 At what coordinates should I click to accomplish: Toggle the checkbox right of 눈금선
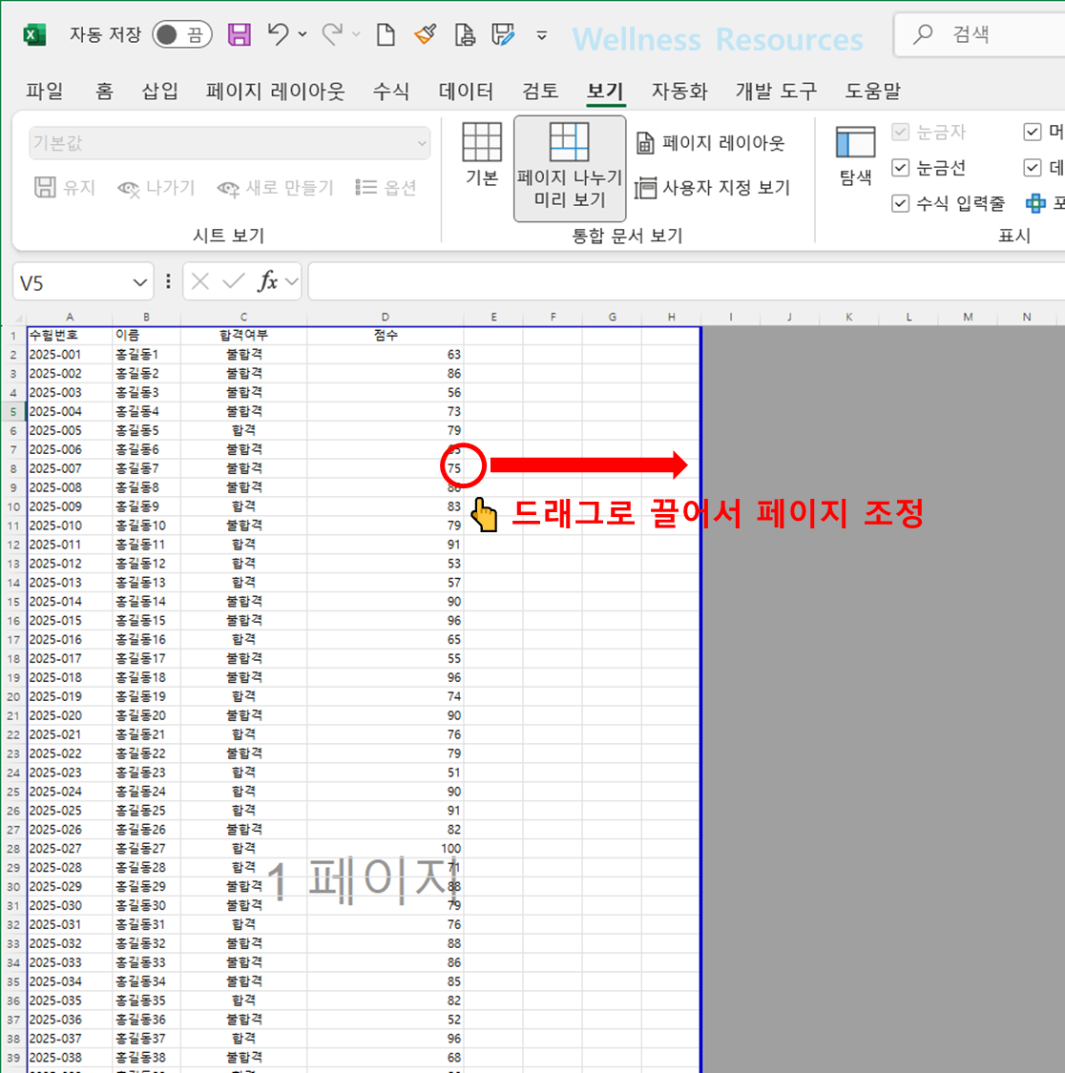coord(1033,167)
